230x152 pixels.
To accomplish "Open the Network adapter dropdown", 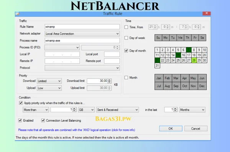I will click(x=82, y=34).
